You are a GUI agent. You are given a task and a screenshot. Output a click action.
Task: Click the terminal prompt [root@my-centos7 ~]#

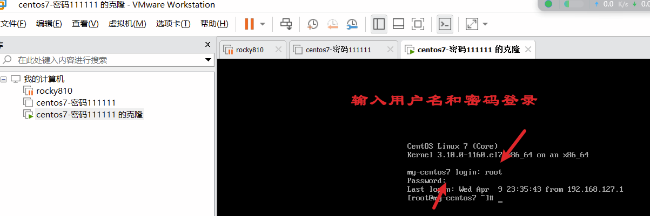coord(450,198)
